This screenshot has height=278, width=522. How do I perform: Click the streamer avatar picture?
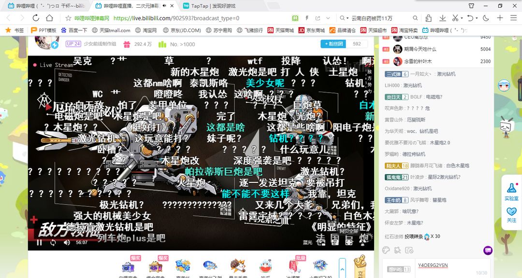pos(47,42)
